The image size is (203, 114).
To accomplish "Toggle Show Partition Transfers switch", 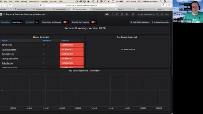I will tap(93, 22).
